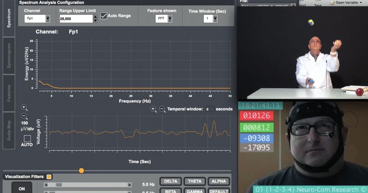Open the Features side tab
This screenshot has height=193, width=368.
coord(9,93)
